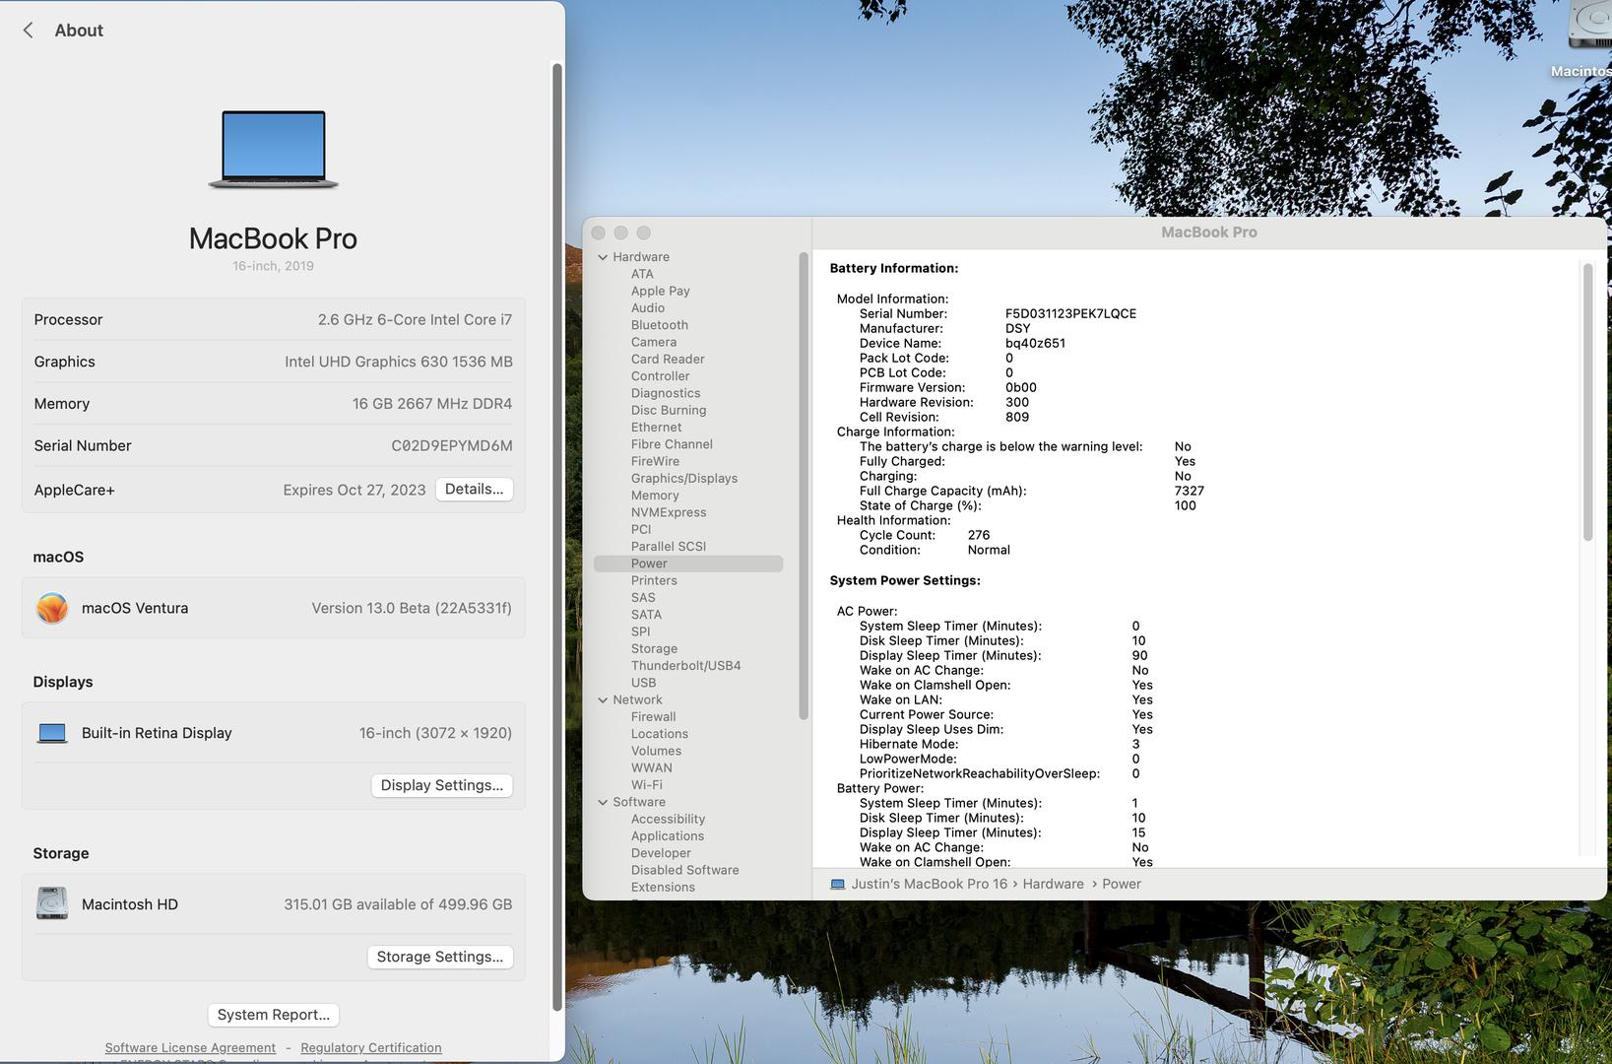Open Storage Settings
This screenshot has width=1612, height=1064.
pyautogui.click(x=440, y=957)
